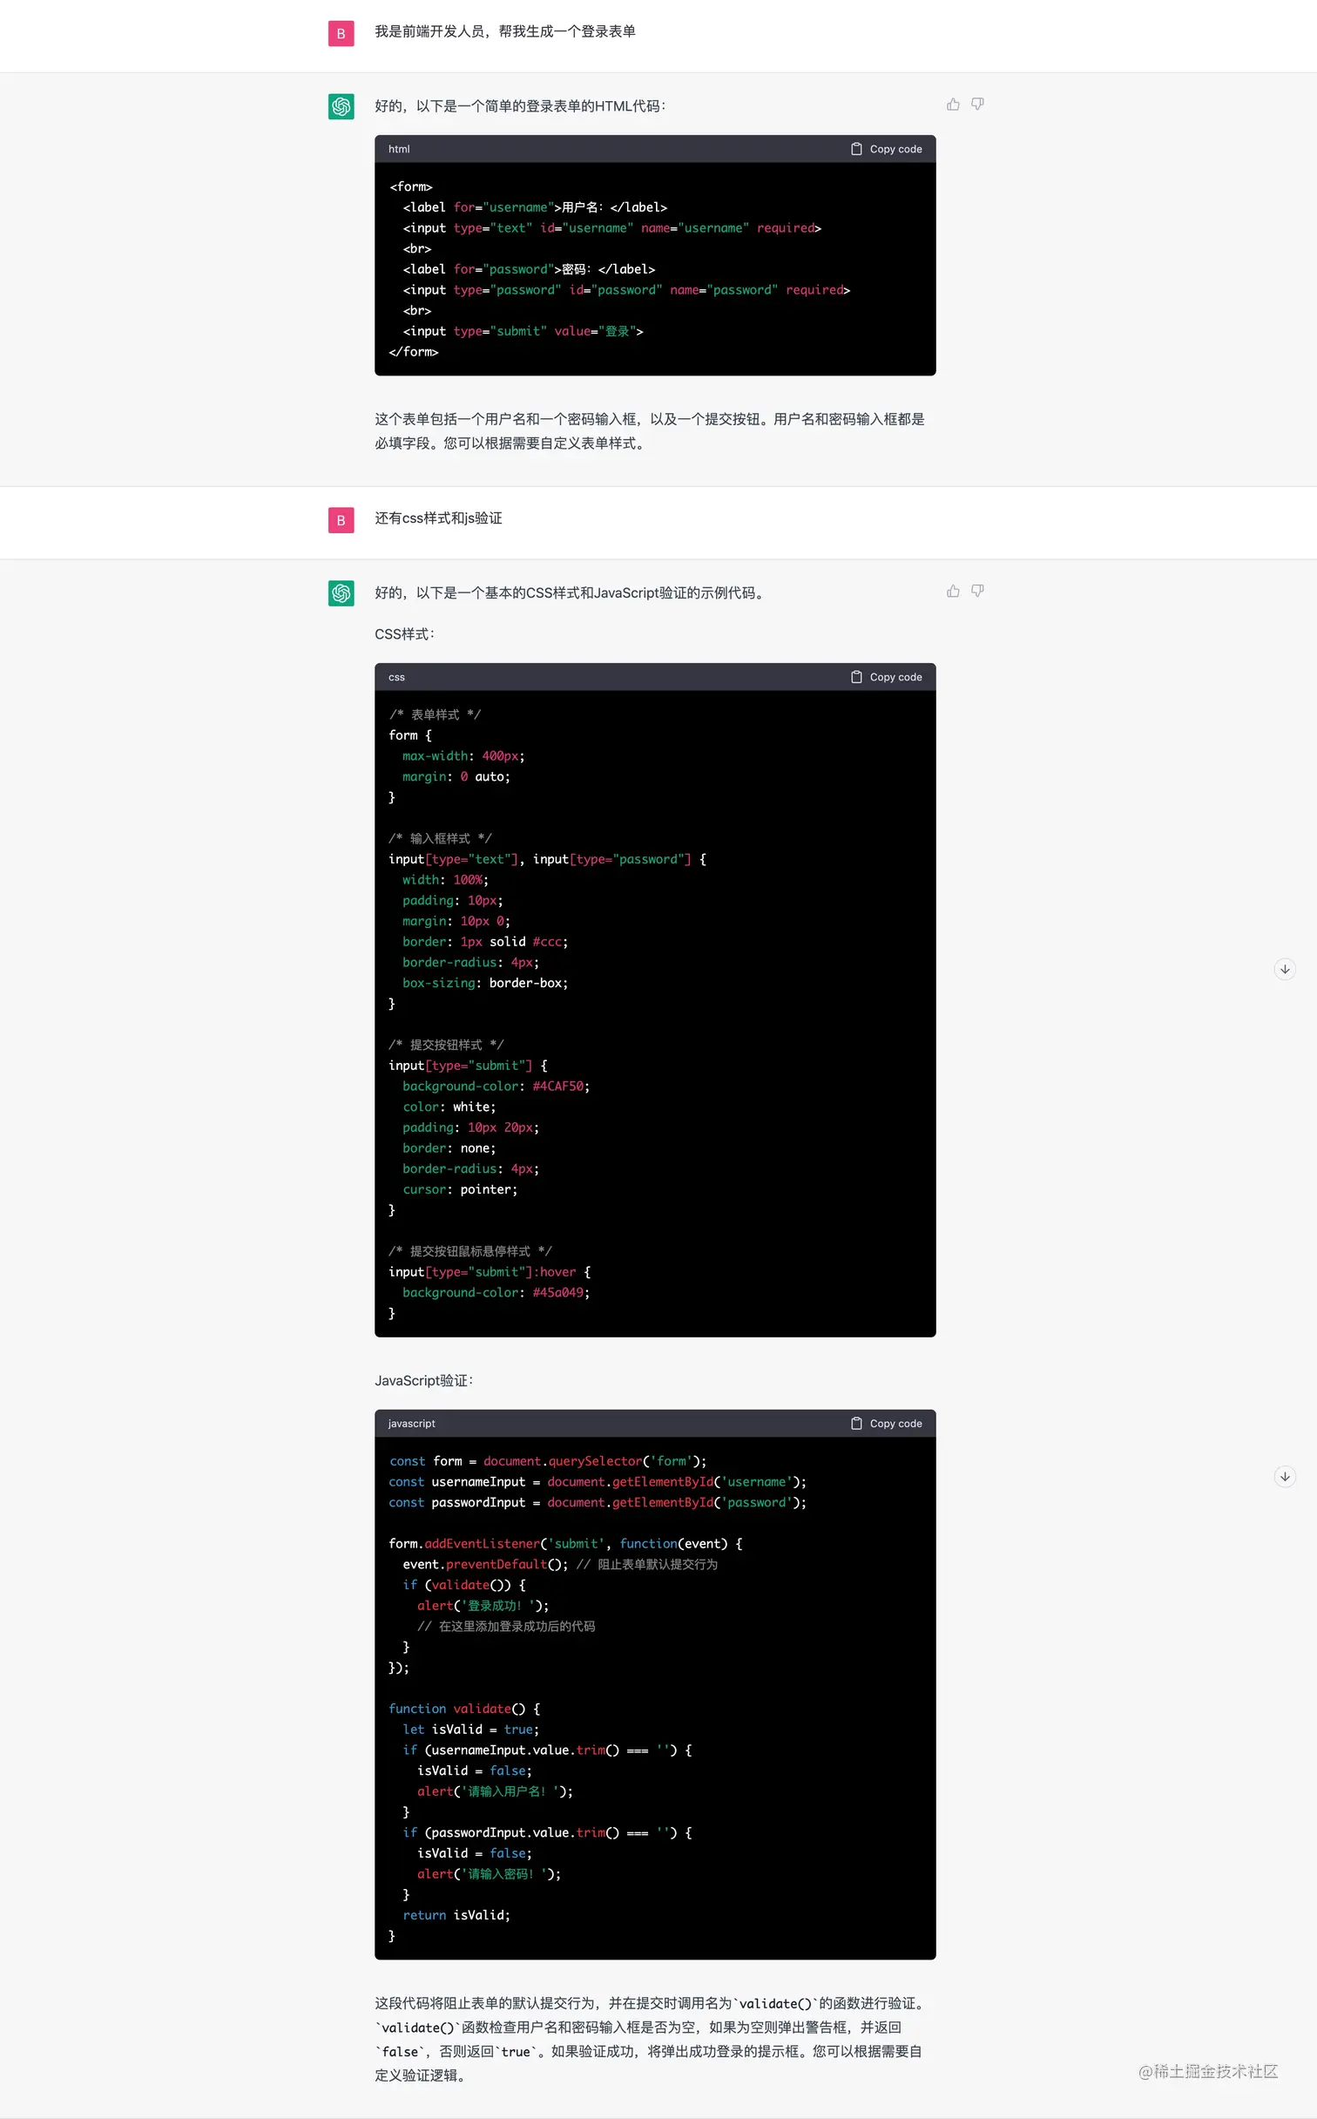Click the '/* 提交按钮鼠标悬停样式 */' comment

point(470,1252)
